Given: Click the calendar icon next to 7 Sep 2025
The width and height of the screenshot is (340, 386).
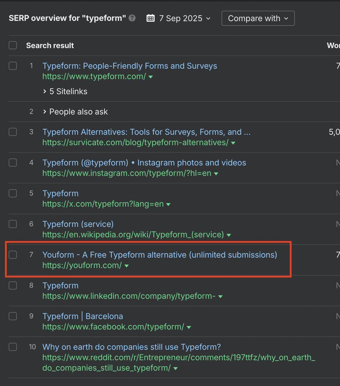Looking at the screenshot, I should click(150, 18).
